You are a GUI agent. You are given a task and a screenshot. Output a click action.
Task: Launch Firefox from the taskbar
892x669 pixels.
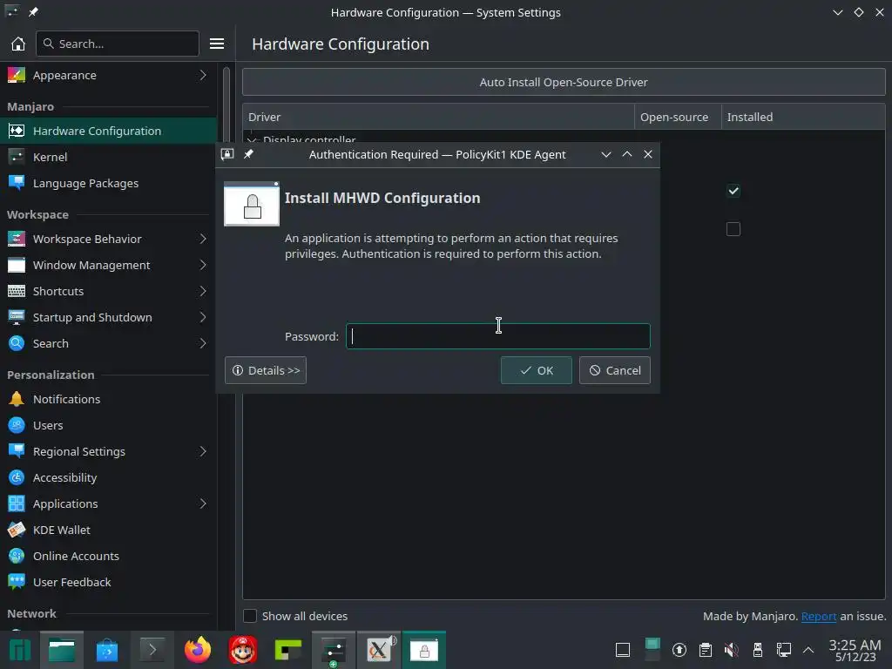coord(198,650)
